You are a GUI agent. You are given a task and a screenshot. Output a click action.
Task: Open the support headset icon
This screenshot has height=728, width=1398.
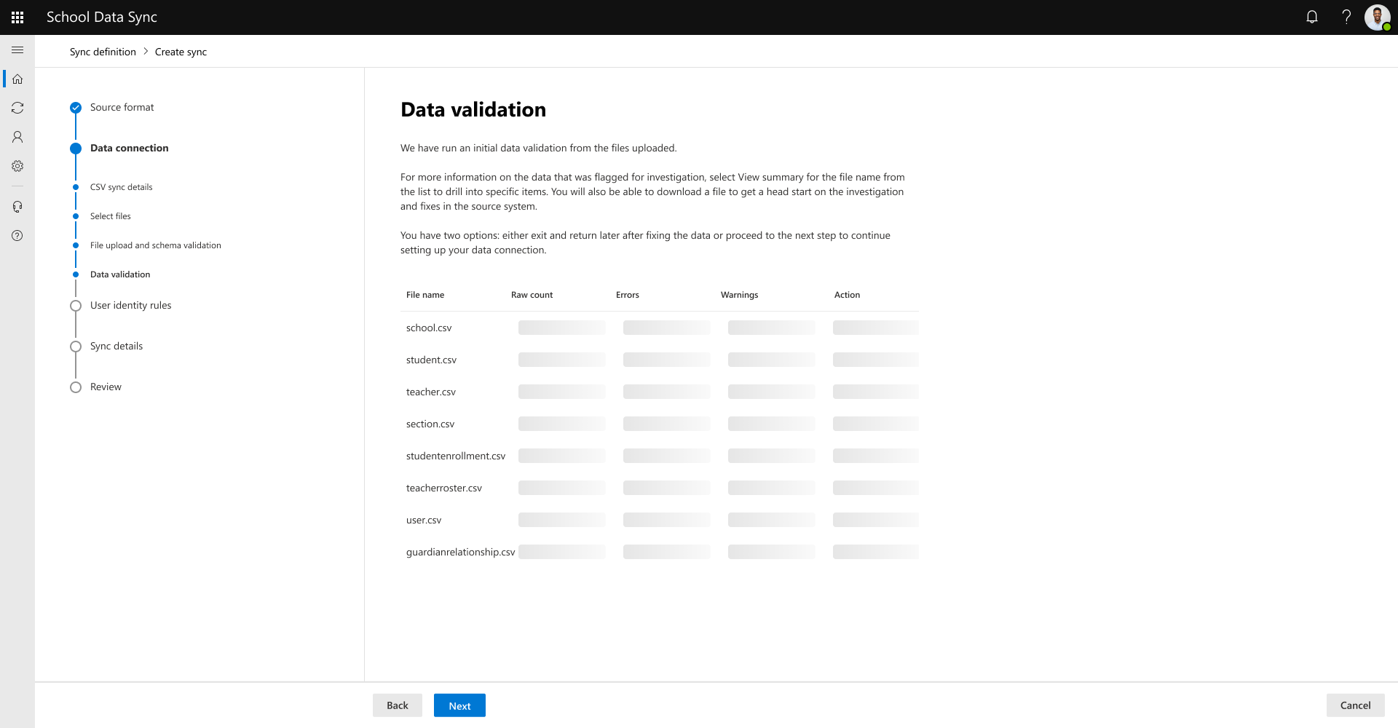point(17,207)
